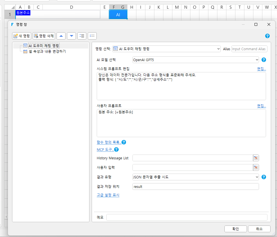Click the 명령 삭제 button
The width and height of the screenshot is (277, 237).
[x=44, y=36]
